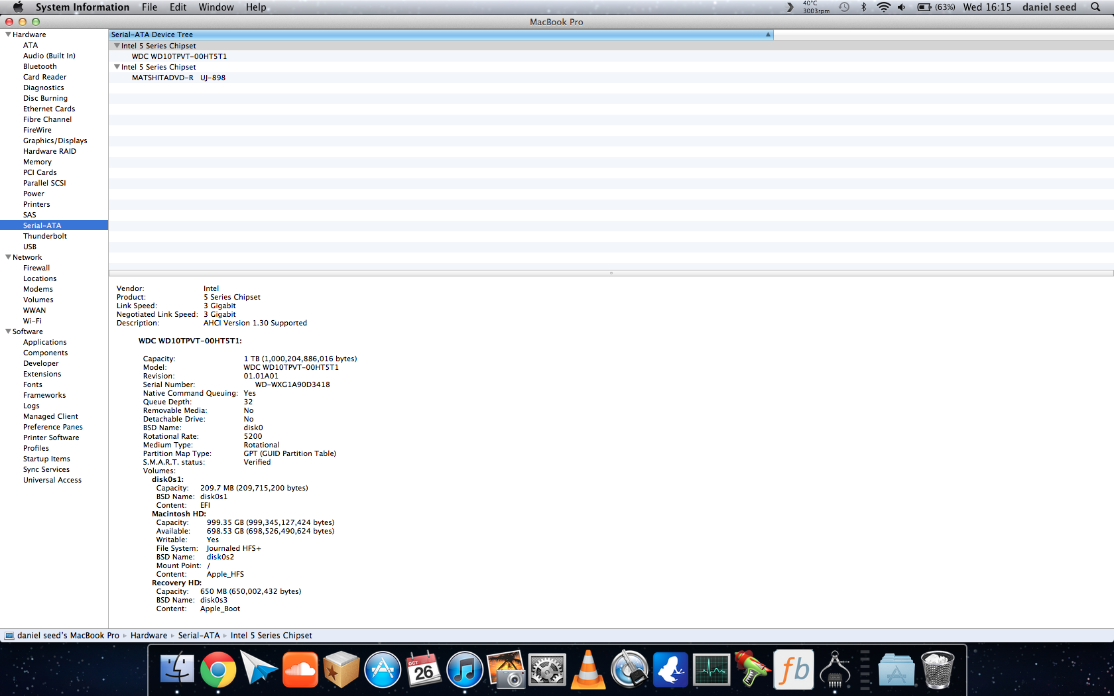The image size is (1114, 696).
Task: Select ATA in the sidebar
Action: pos(31,45)
